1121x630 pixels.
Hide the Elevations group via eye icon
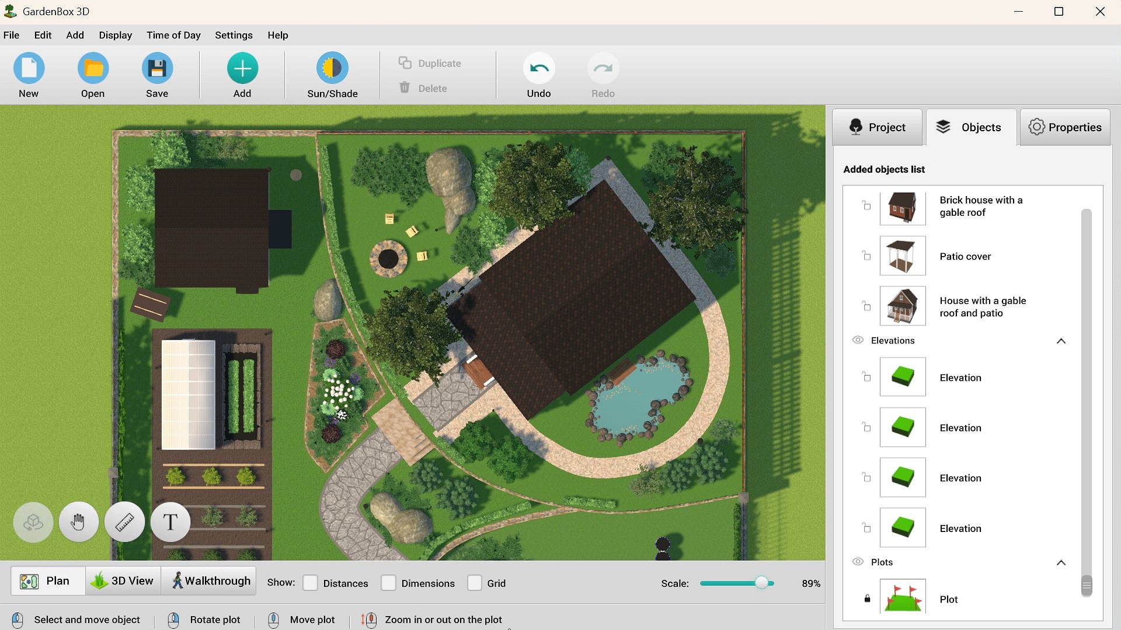pyautogui.click(x=858, y=340)
